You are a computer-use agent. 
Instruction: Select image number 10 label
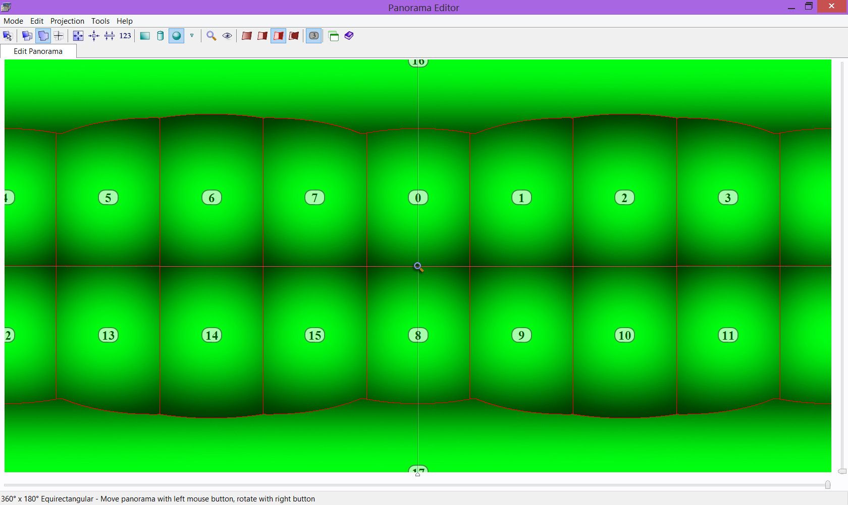pos(625,335)
